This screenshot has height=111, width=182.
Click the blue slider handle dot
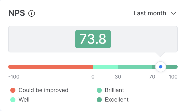161,67
